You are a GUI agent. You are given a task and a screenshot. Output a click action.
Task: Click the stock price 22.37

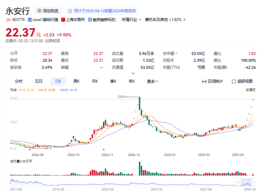pyautogui.click(x=20, y=32)
